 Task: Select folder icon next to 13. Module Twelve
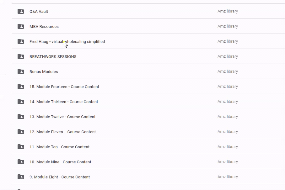click(21, 117)
